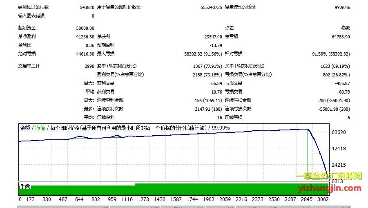Click the 交易单总计 value 2990

pyautogui.click(x=89, y=66)
